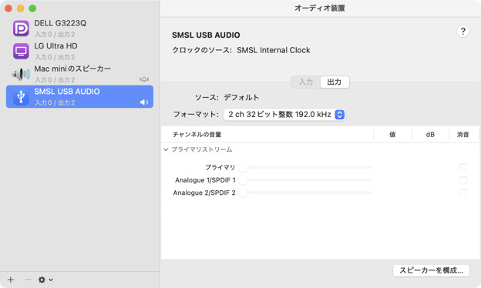This screenshot has width=481, height=288.
Task: Open help with the question mark button
Action: tap(462, 32)
